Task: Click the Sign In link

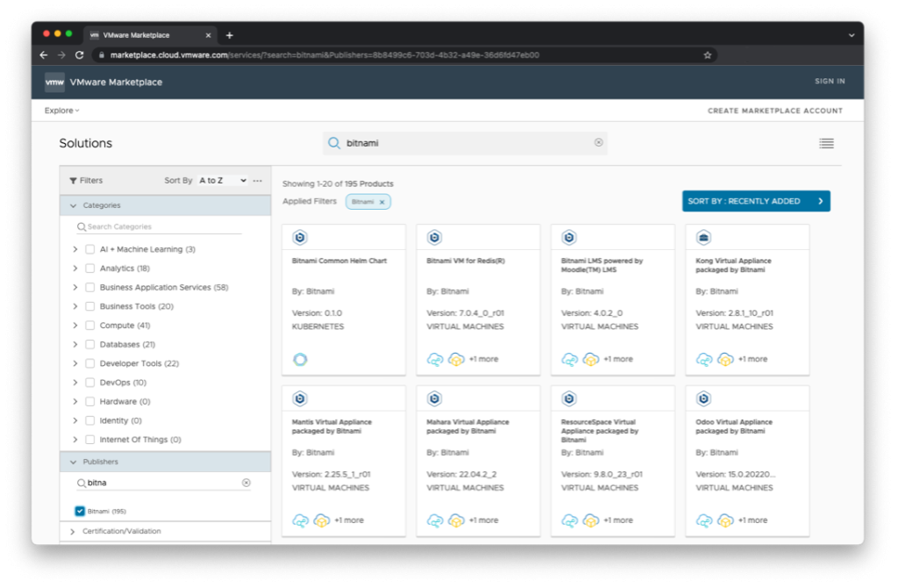Action: click(829, 82)
